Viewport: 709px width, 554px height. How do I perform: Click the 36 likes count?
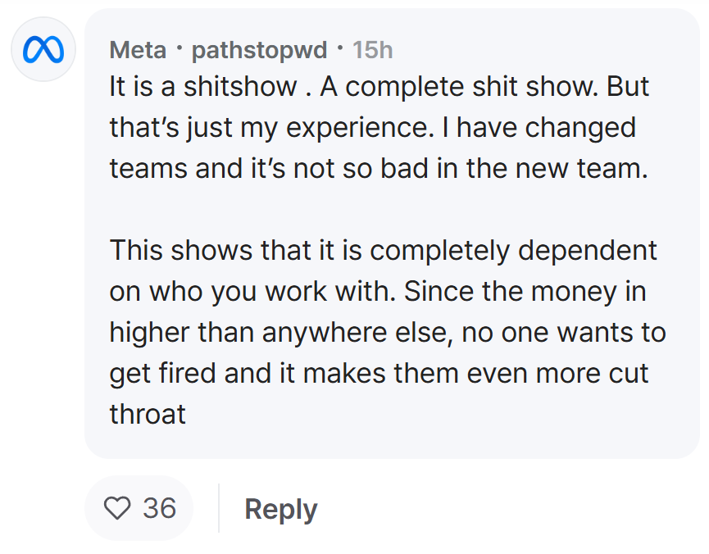click(x=160, y=508)
